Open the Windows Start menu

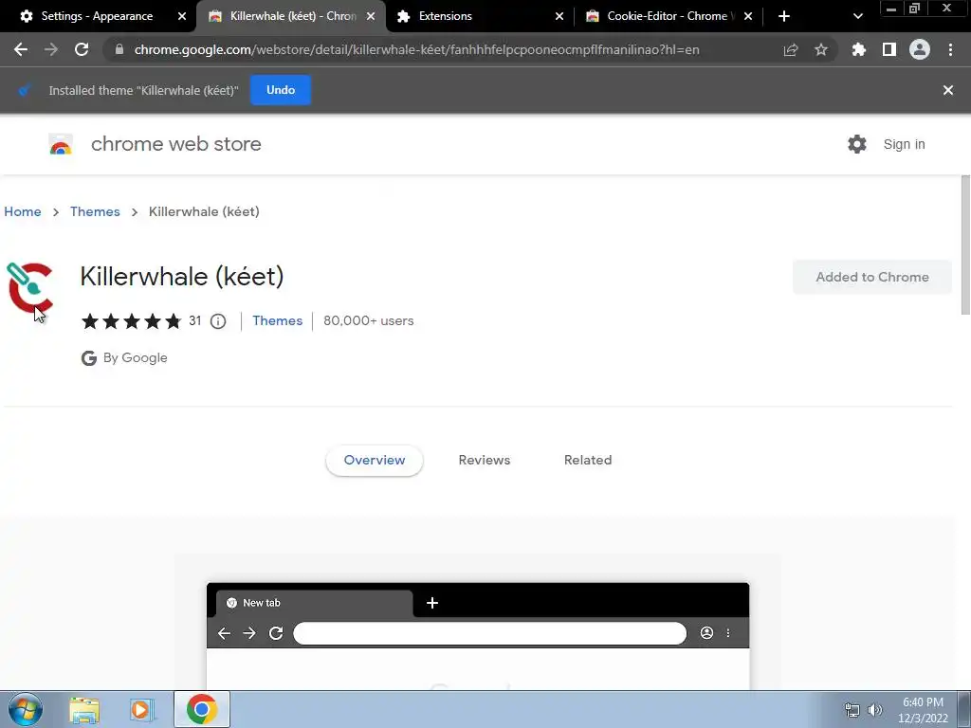pos(24,709)
